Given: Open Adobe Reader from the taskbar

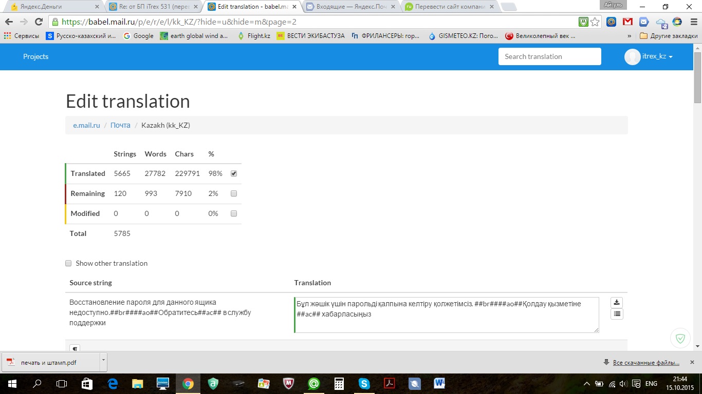Looking at the screenshot, I should click(390, 383).
